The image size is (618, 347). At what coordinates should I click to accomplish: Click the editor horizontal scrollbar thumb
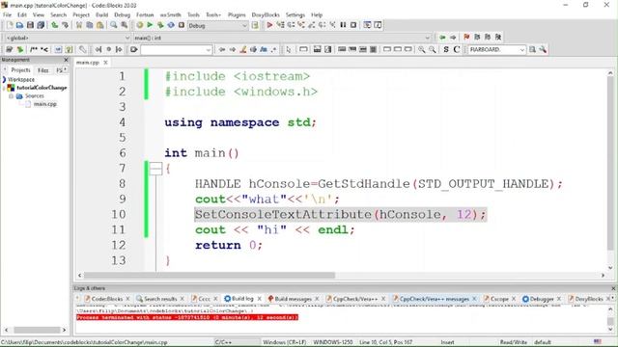(x=210, y=276)
